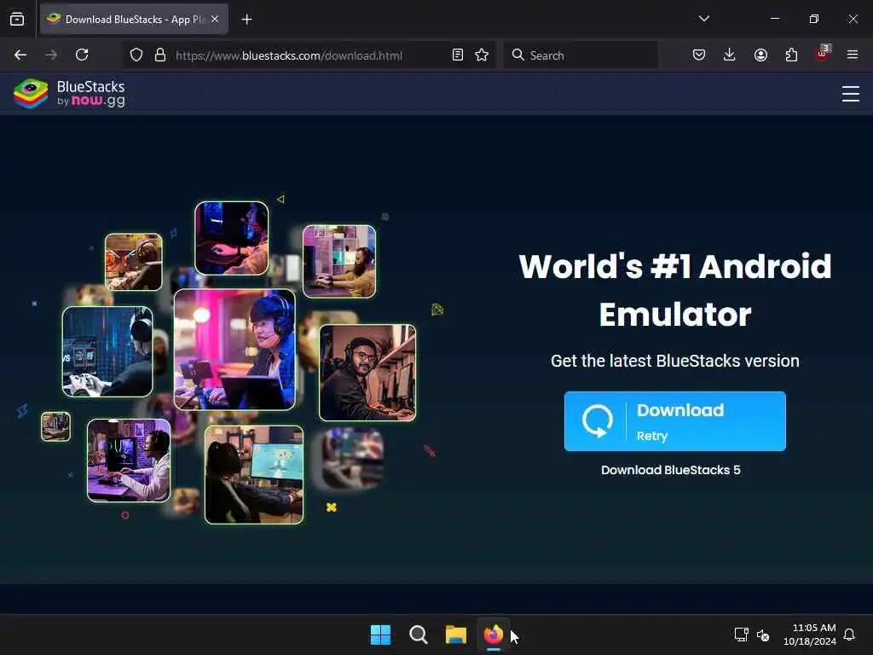This screenshot has height=655, width=873.
Task: Select the Download BlueStacks browser tab
Action: pyautogui.click(x=134, y=20)
